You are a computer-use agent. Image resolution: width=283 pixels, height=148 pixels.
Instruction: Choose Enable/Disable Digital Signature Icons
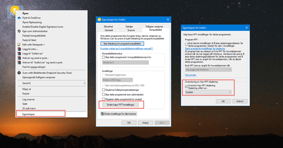tap(43, 27)
